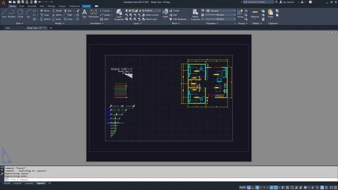Select the Line tool

click(x=4, y=13)
